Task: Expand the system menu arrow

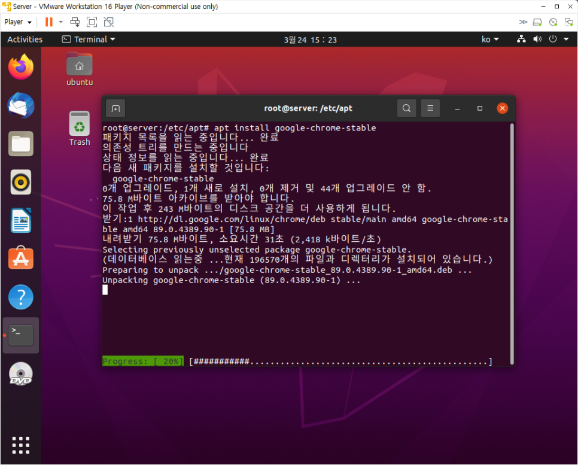Action: [566, 39]
